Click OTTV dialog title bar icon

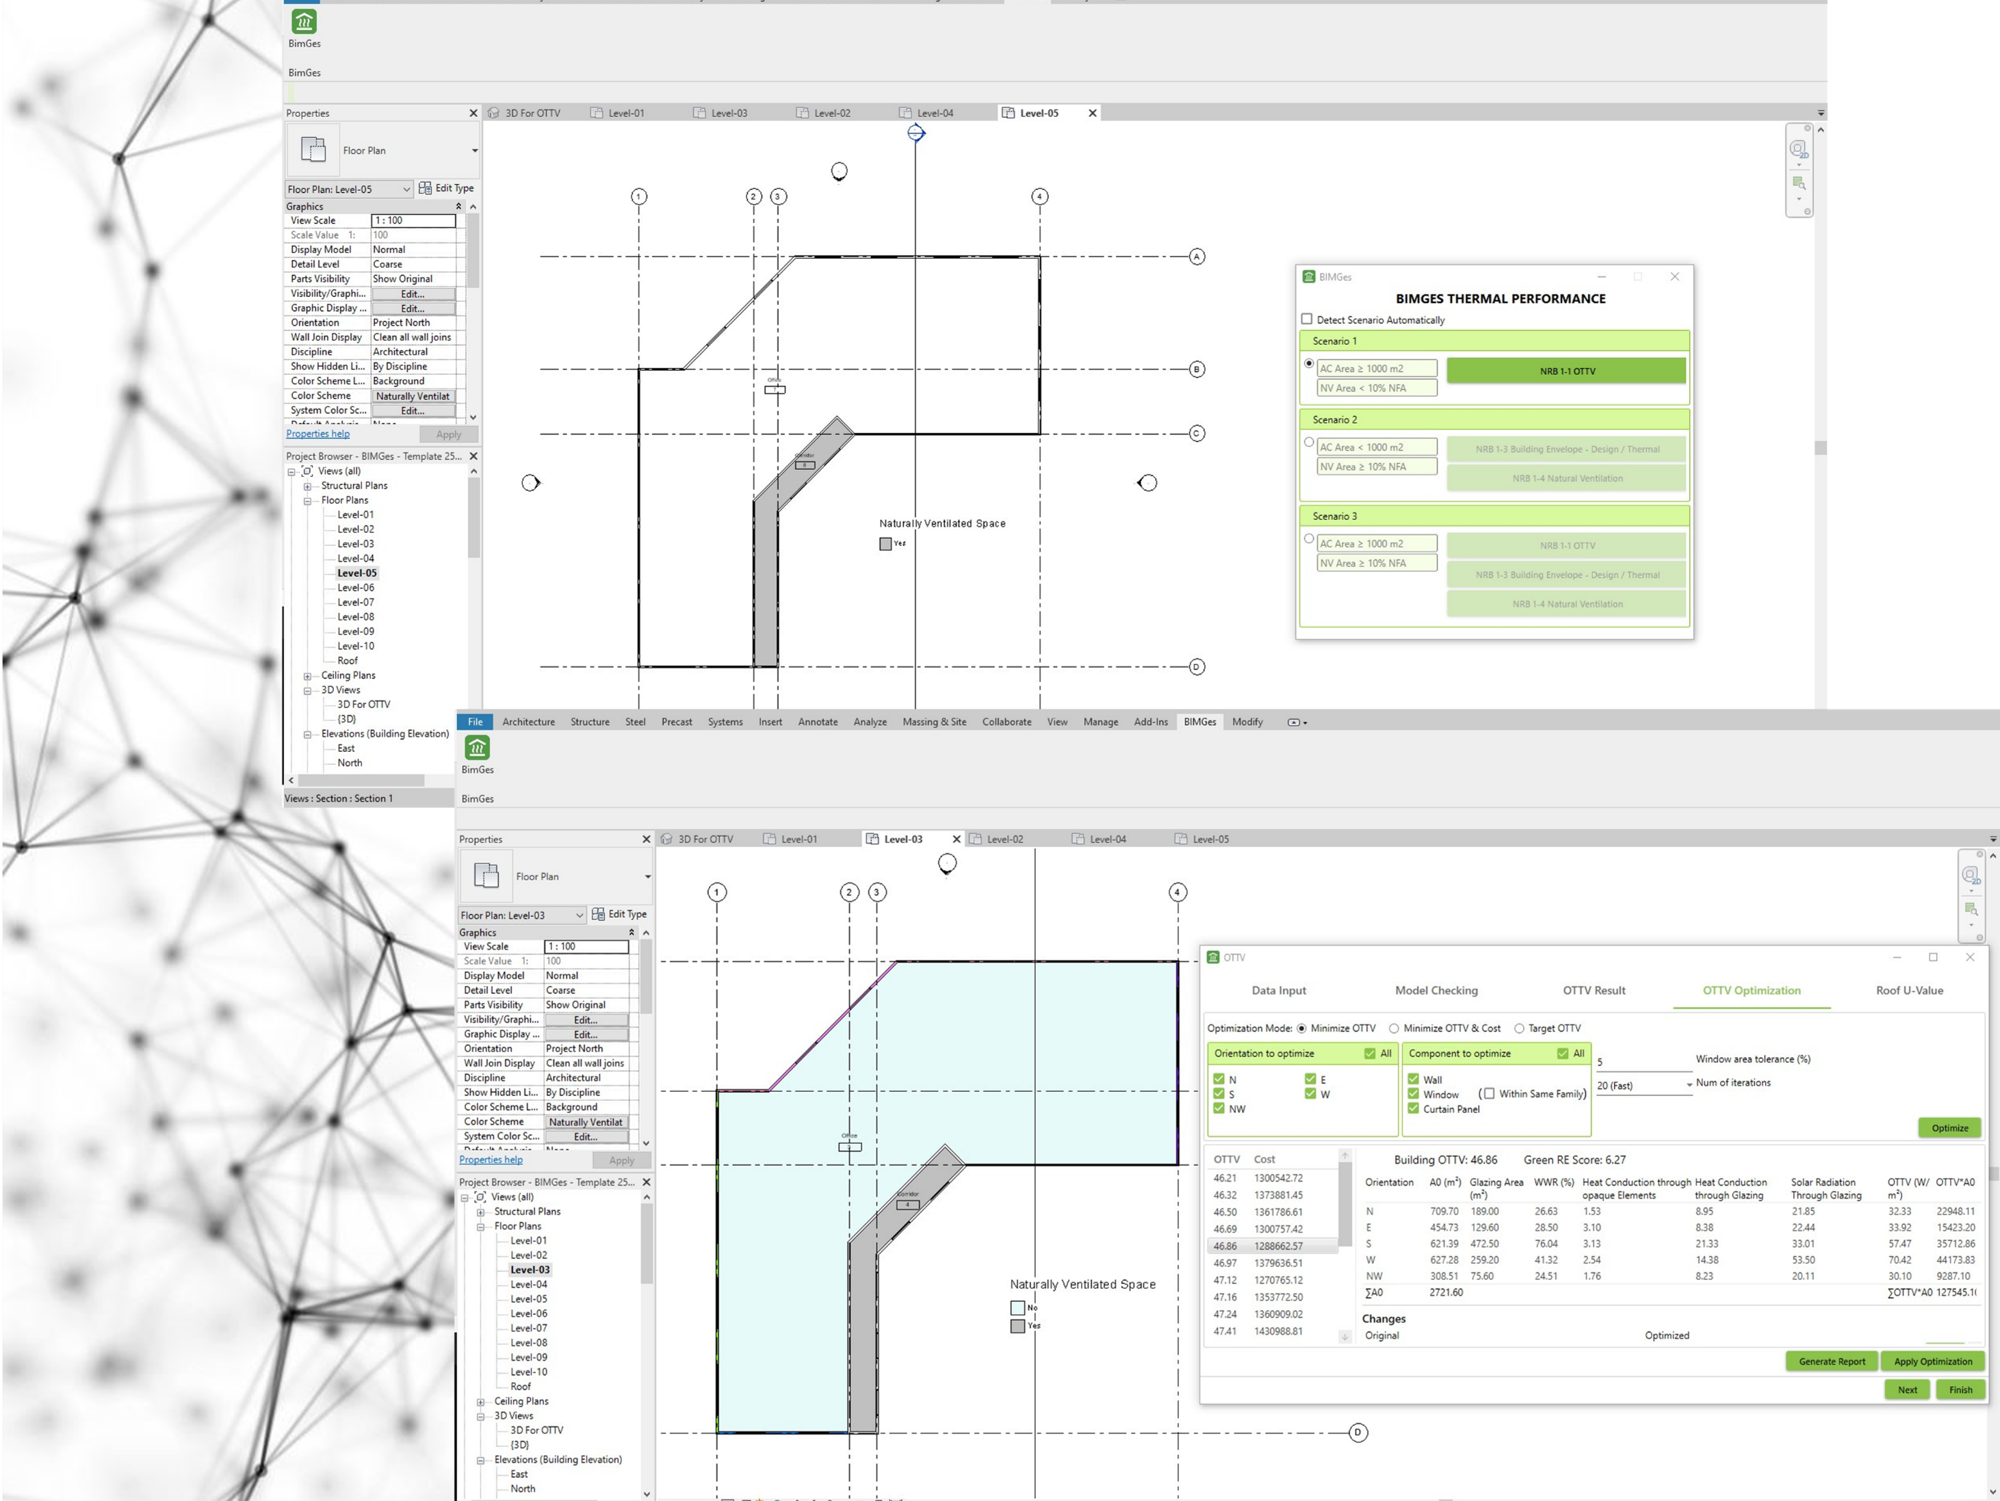(1213, 956)
